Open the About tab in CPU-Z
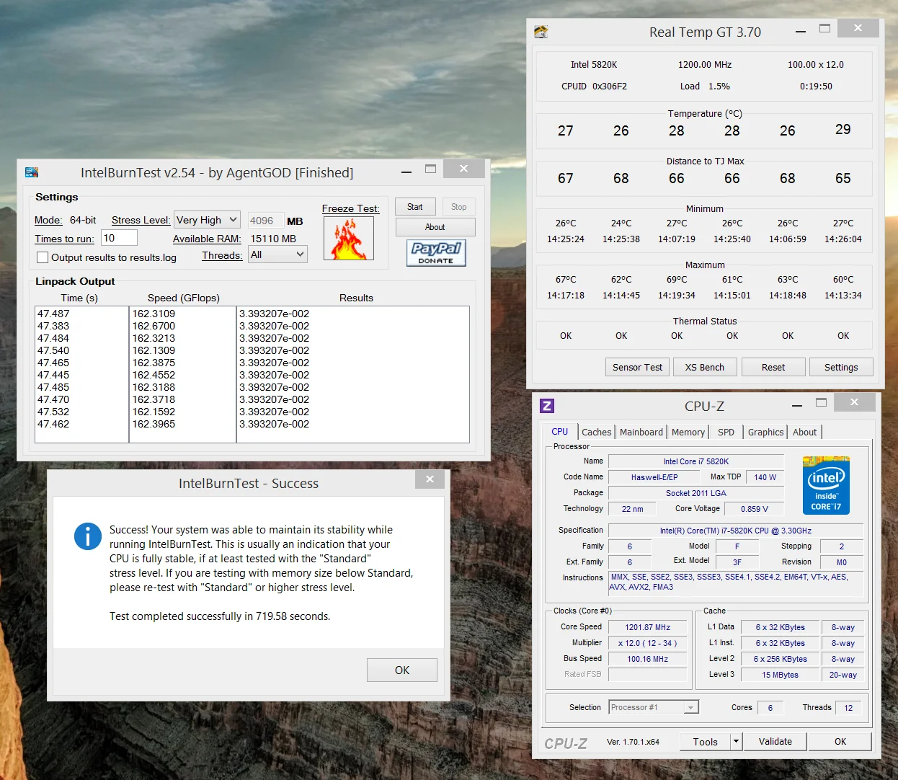The width and height of the screenshot is (898, 780). [x=804, y=432]
